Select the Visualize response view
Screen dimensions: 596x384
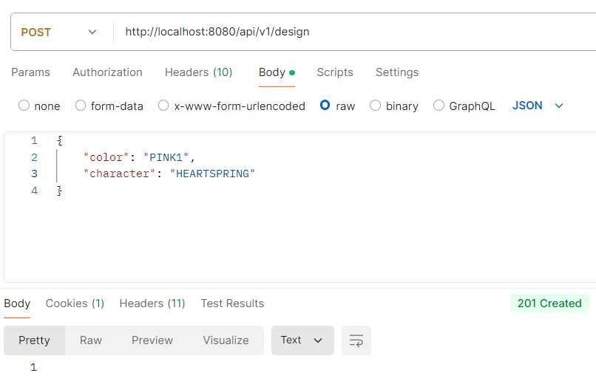point(226,340)
